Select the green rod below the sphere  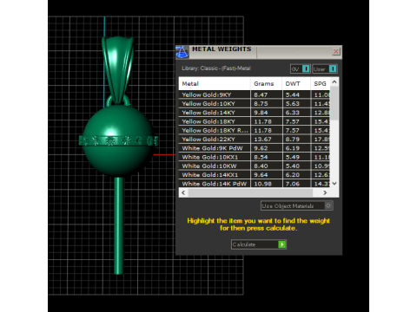[118, 225]
